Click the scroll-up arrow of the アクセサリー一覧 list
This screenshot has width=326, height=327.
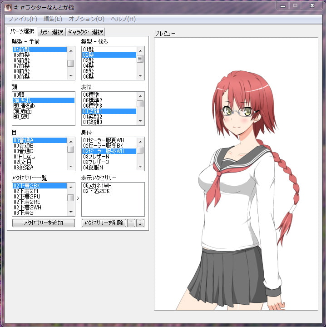(71, 186)
